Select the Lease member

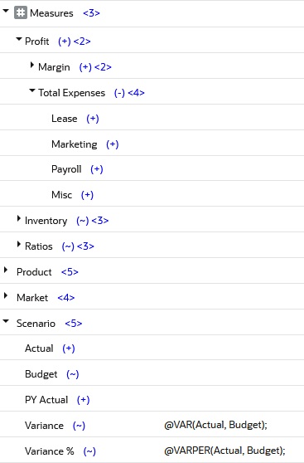pyautogui.click(x=65, y=119)
